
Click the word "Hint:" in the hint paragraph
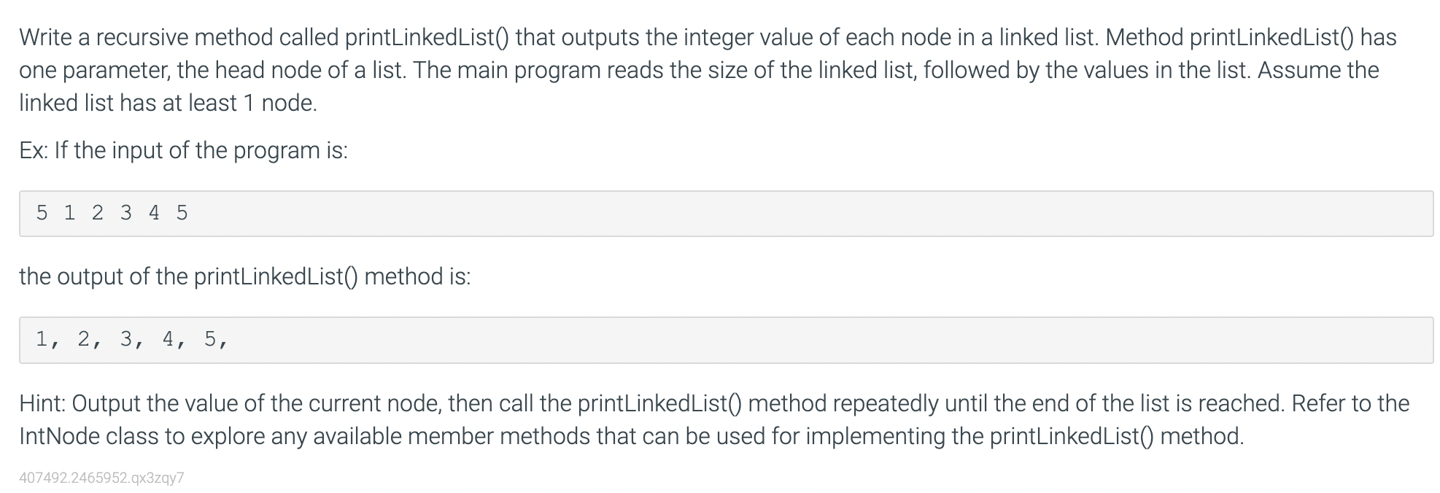coord(42,403)
